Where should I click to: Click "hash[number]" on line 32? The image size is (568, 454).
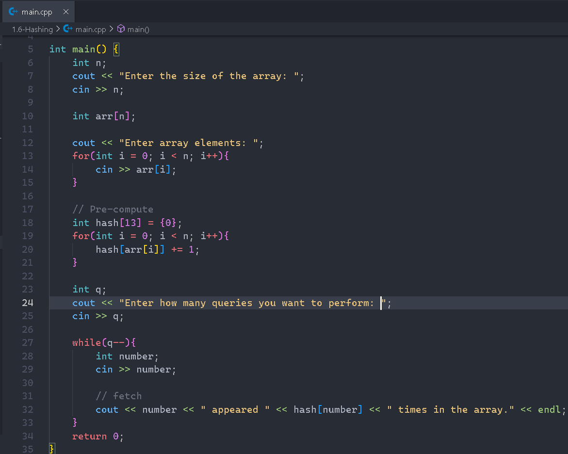pos(328,409)
